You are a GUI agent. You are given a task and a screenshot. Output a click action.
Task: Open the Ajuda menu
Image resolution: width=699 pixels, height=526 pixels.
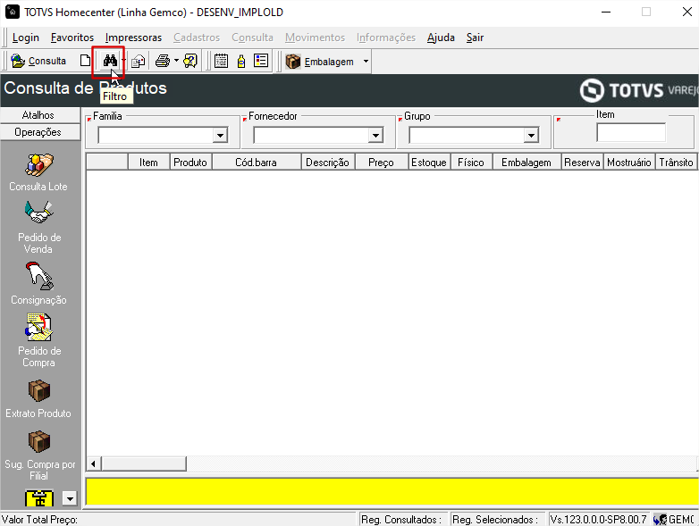click(441, 38)
